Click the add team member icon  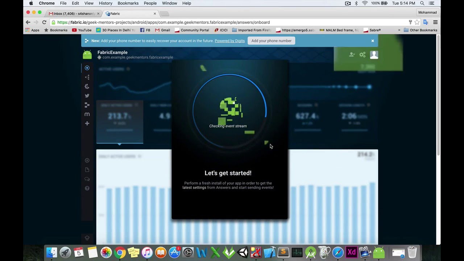point(352,54)
